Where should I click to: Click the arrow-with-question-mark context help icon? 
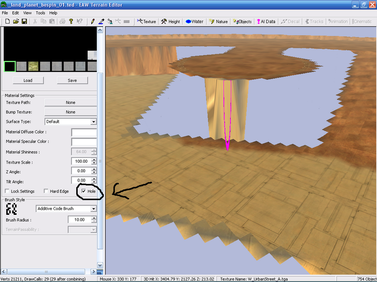pyautogui.click(x=79, y=21)
